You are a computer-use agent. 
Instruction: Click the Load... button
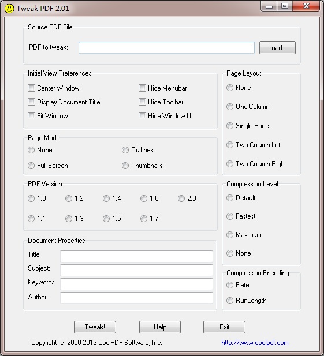277,48
